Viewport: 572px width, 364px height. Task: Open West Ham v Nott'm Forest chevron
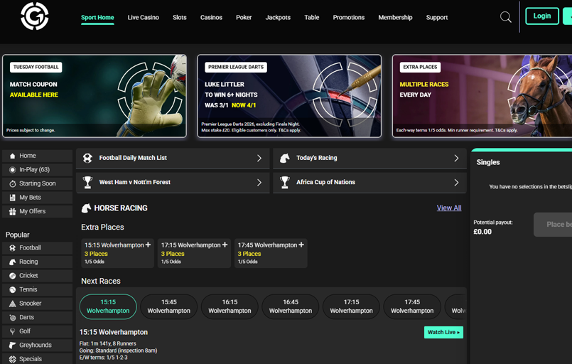[259, 183]
